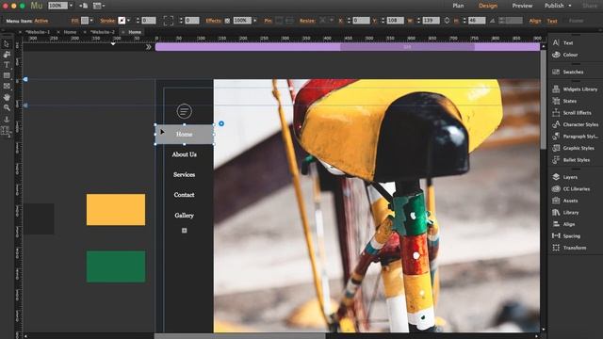This screenshot has width=603, height=339.
Task: Click the Width value input field
Action: click(431, 21)
